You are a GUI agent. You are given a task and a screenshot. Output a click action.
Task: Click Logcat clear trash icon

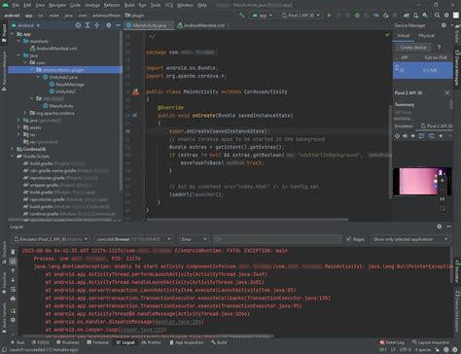[x=13, y=252]
